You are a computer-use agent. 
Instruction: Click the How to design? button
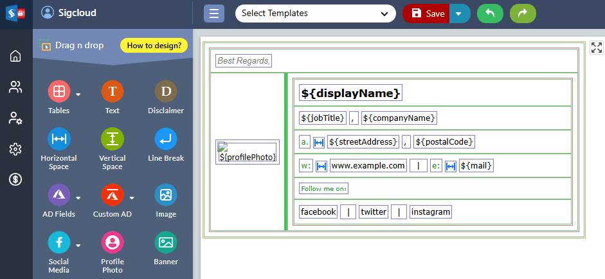pos(154,46)
